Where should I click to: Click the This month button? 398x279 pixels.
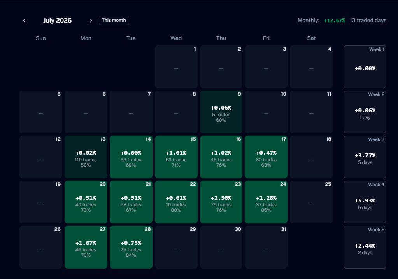point(114,21)
